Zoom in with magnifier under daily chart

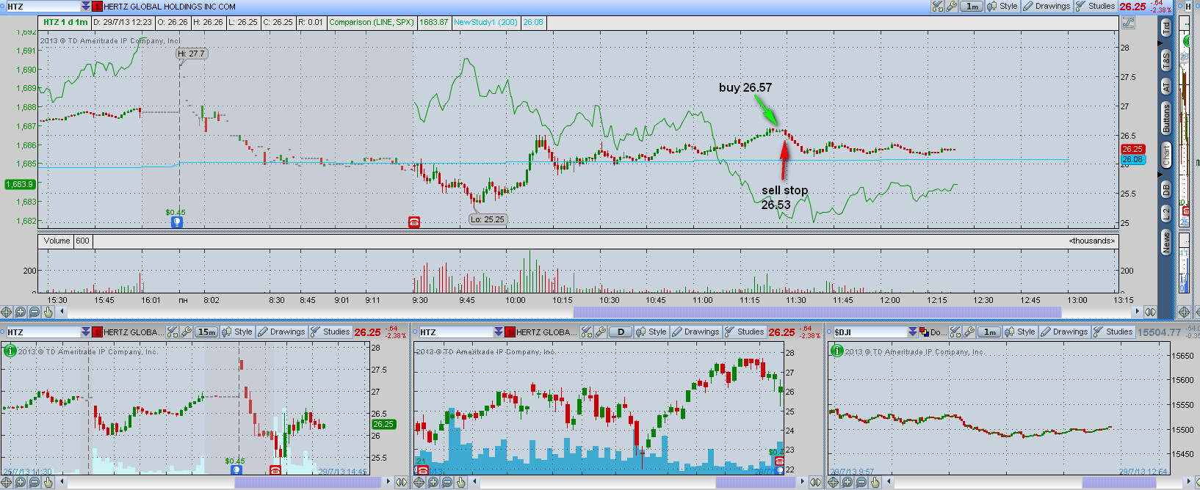tap(433, 482)
